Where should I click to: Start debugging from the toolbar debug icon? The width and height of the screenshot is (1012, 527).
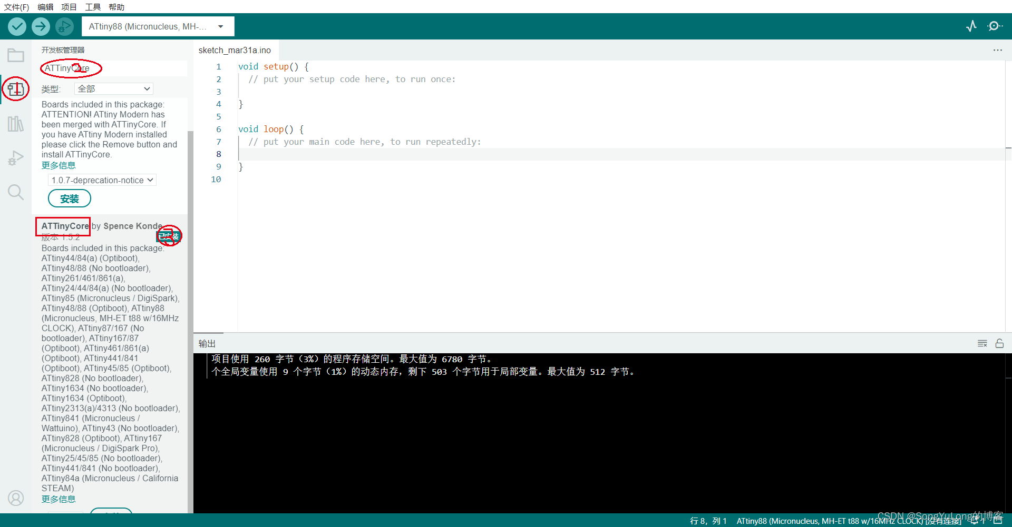coord(64,26)
